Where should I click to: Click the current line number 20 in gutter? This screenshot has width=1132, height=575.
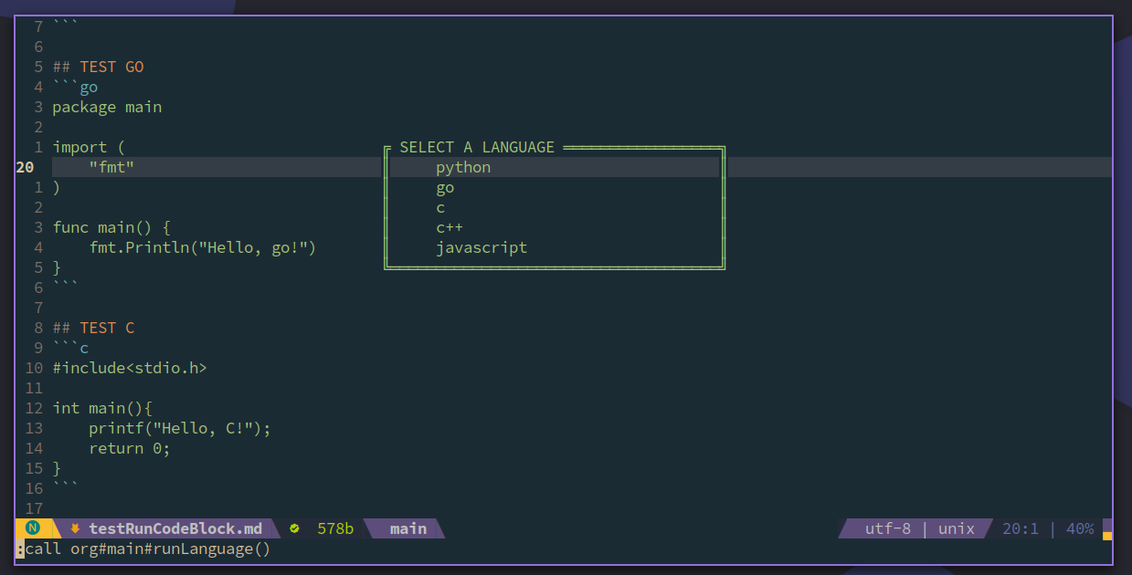pos(25,167)
